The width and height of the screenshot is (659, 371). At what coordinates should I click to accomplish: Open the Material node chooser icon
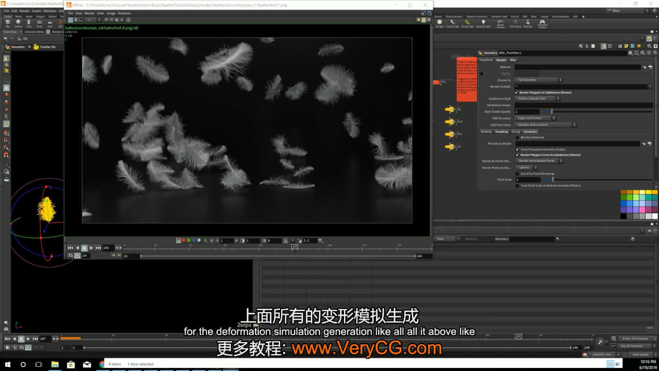coord(650,67)
